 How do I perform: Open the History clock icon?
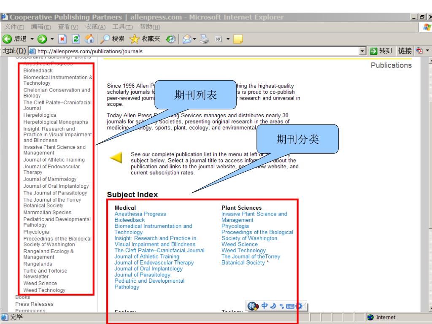click(x=170, y=39)
